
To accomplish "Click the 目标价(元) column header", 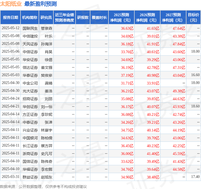I will click(x=193, y=17).
